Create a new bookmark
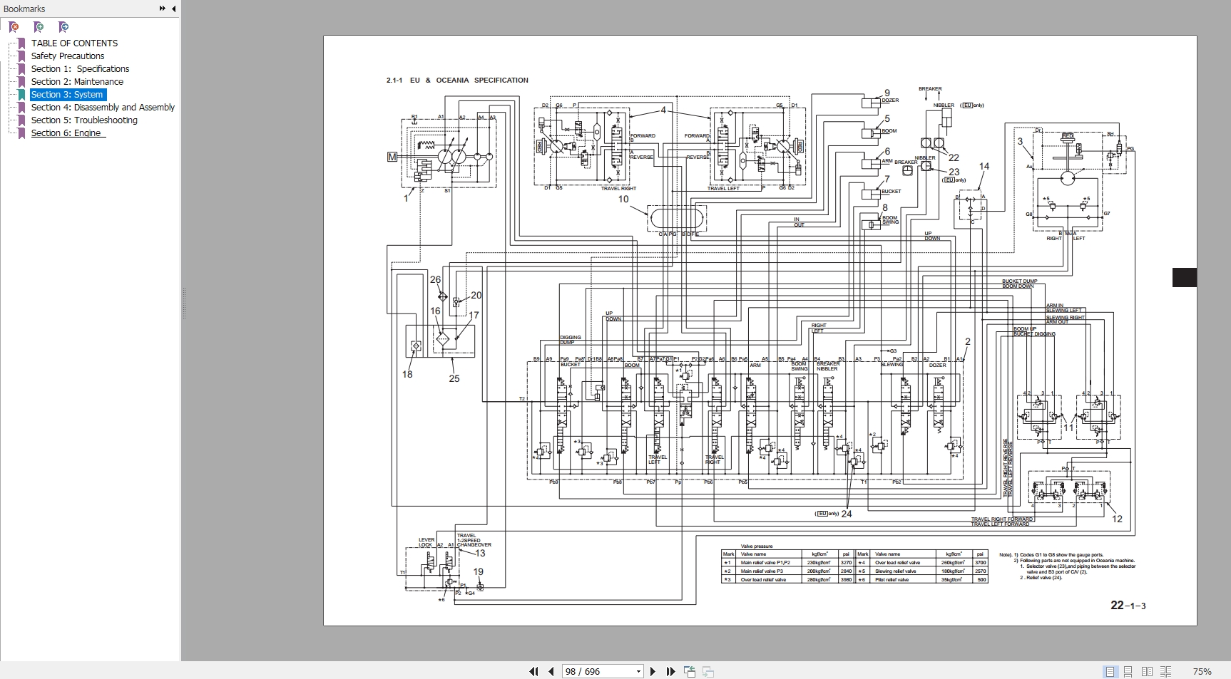 39,27
